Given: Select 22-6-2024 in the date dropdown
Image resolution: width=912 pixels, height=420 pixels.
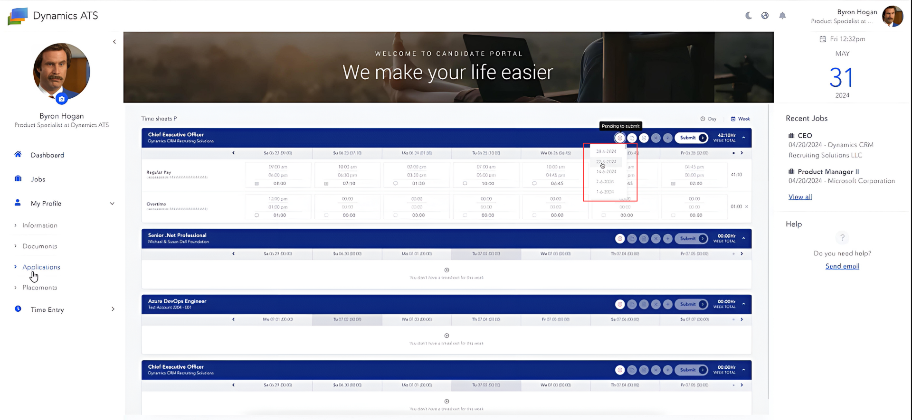Looking at the screenshot, I should click(606, 162).
